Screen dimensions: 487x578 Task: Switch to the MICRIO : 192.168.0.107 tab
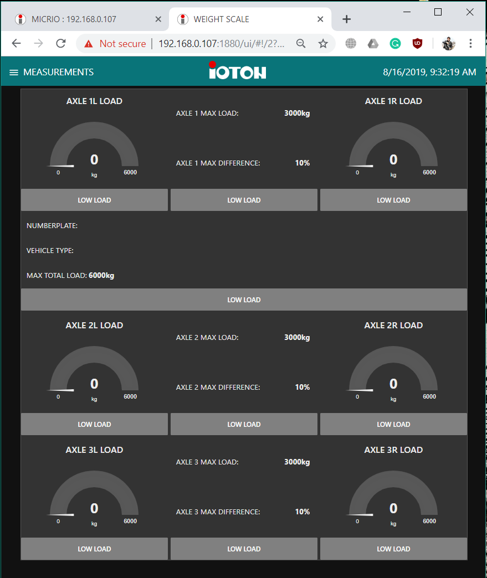[85, 19]
